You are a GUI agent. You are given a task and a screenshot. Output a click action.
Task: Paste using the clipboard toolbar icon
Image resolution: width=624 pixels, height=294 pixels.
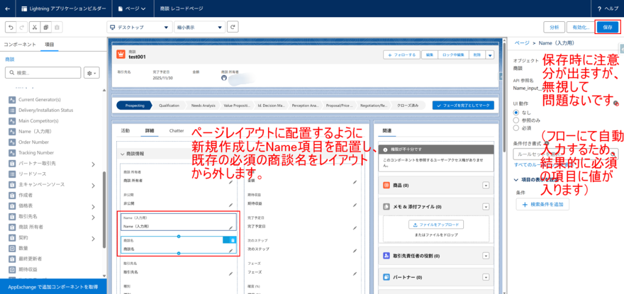[x=57, y=27]
